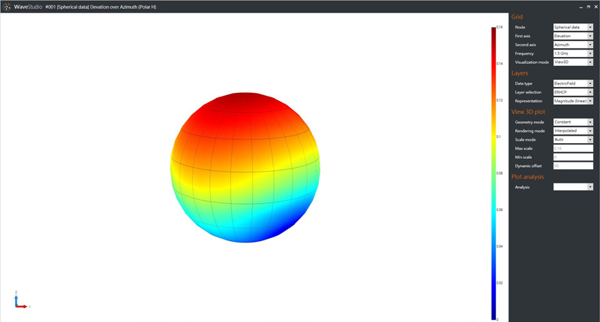Viewport: 600px width, 322px height.
Task: Change Rendering mode from Interpolated
Action: tap(572, 131)
